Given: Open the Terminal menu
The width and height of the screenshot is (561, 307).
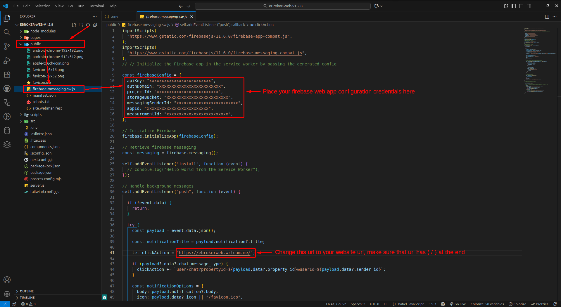Looking at the screenshot, I should point(96,6).
